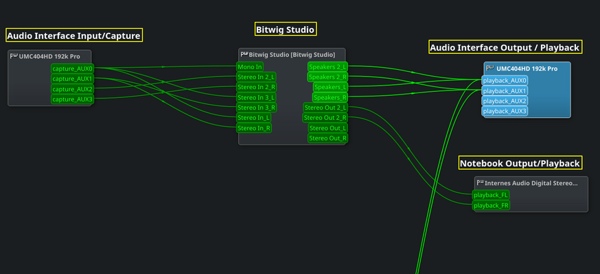Select the Speakers_R output port
Screen dimensions: 600x274
click(x=330, y=97)
